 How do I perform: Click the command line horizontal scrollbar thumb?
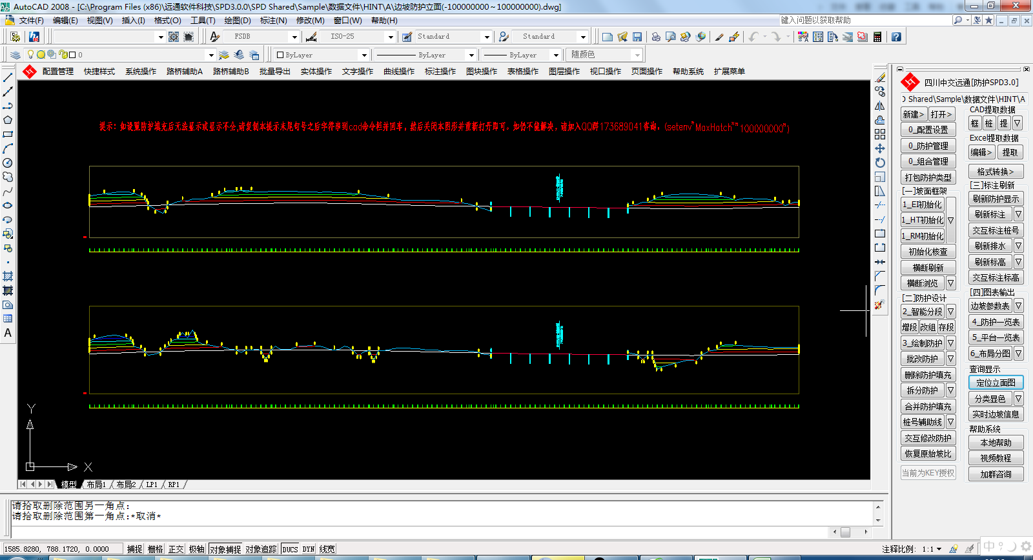point(845,532)
